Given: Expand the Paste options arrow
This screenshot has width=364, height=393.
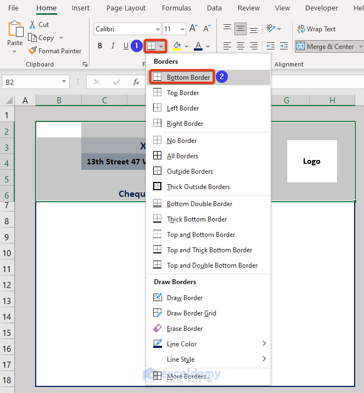Looking at the screenshot, I should click(15, 51).
